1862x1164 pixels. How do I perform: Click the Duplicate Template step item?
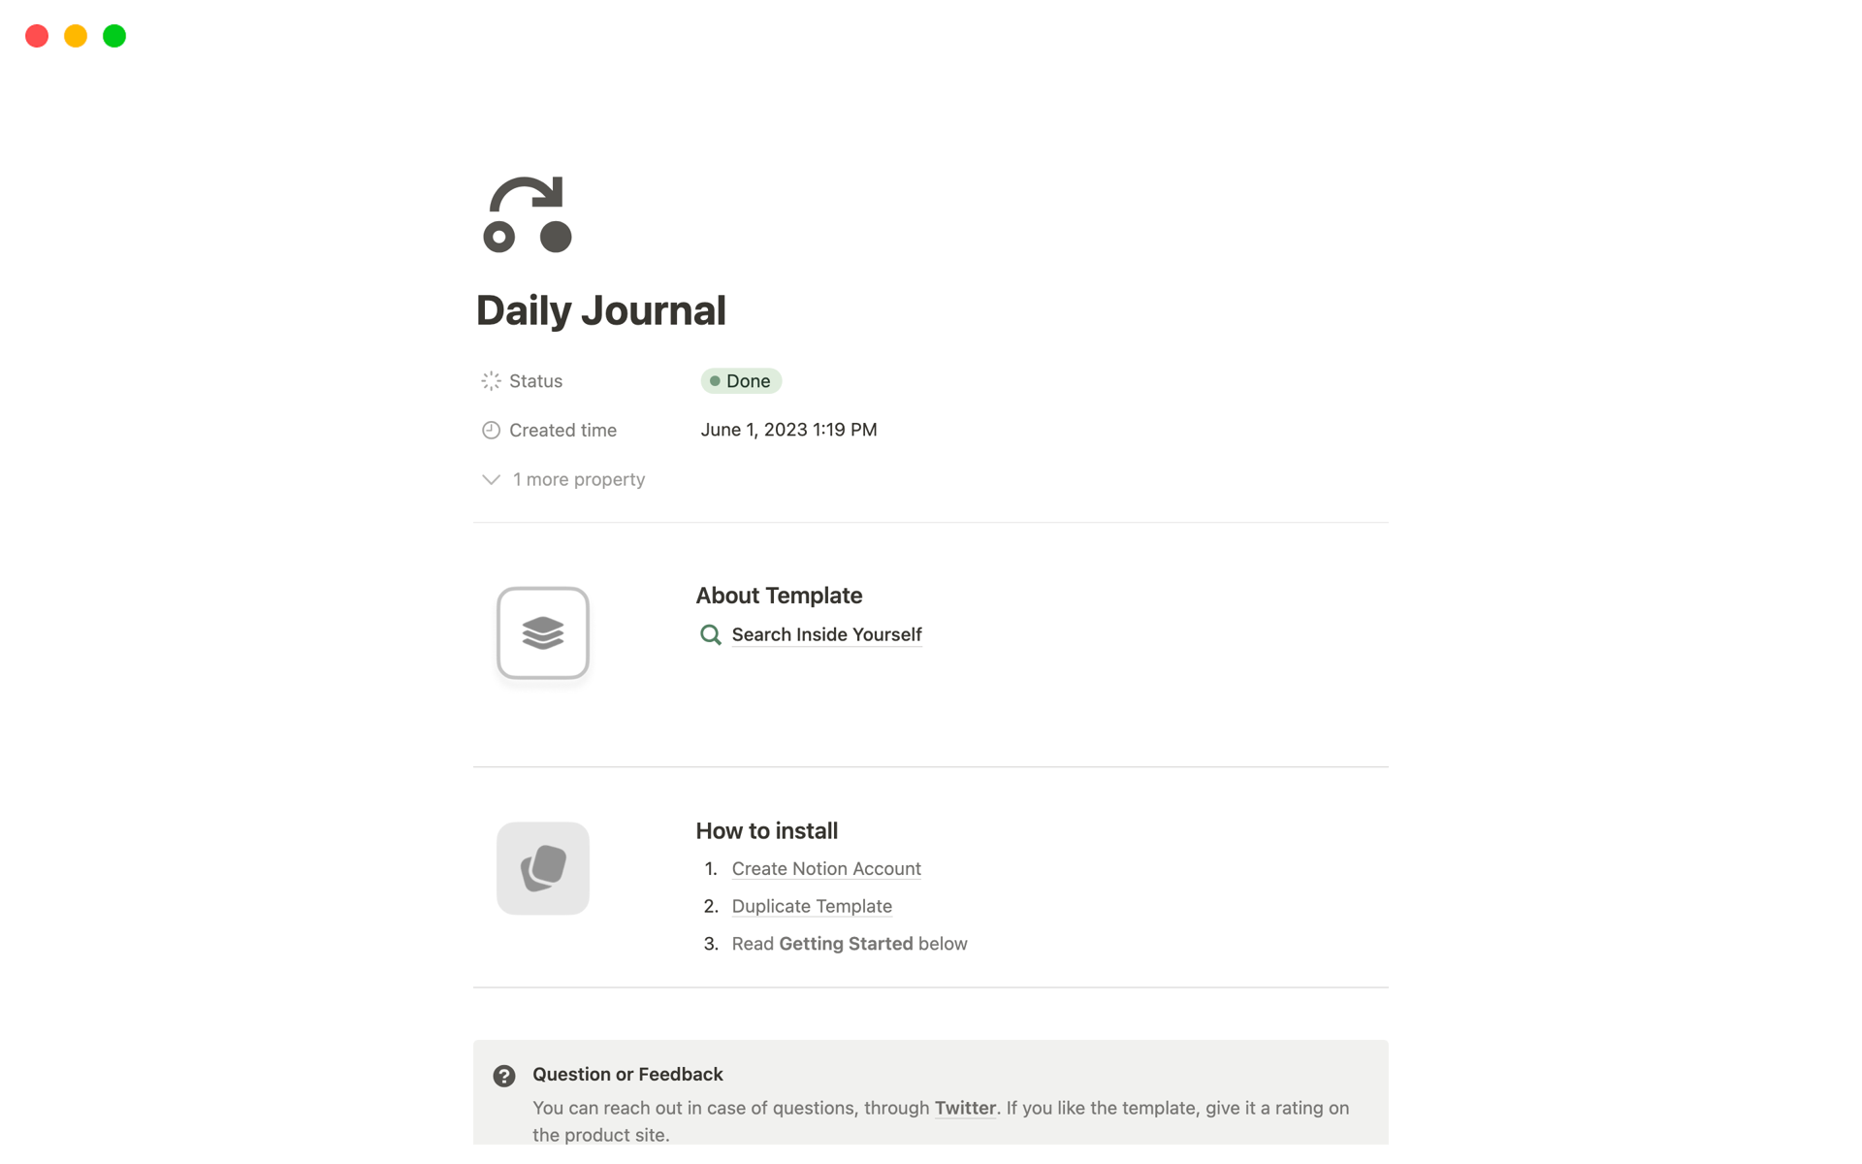click(x=811, y=905)
